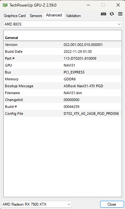
Task: Open the Validation tab
Action: click(x=73, y=16)
